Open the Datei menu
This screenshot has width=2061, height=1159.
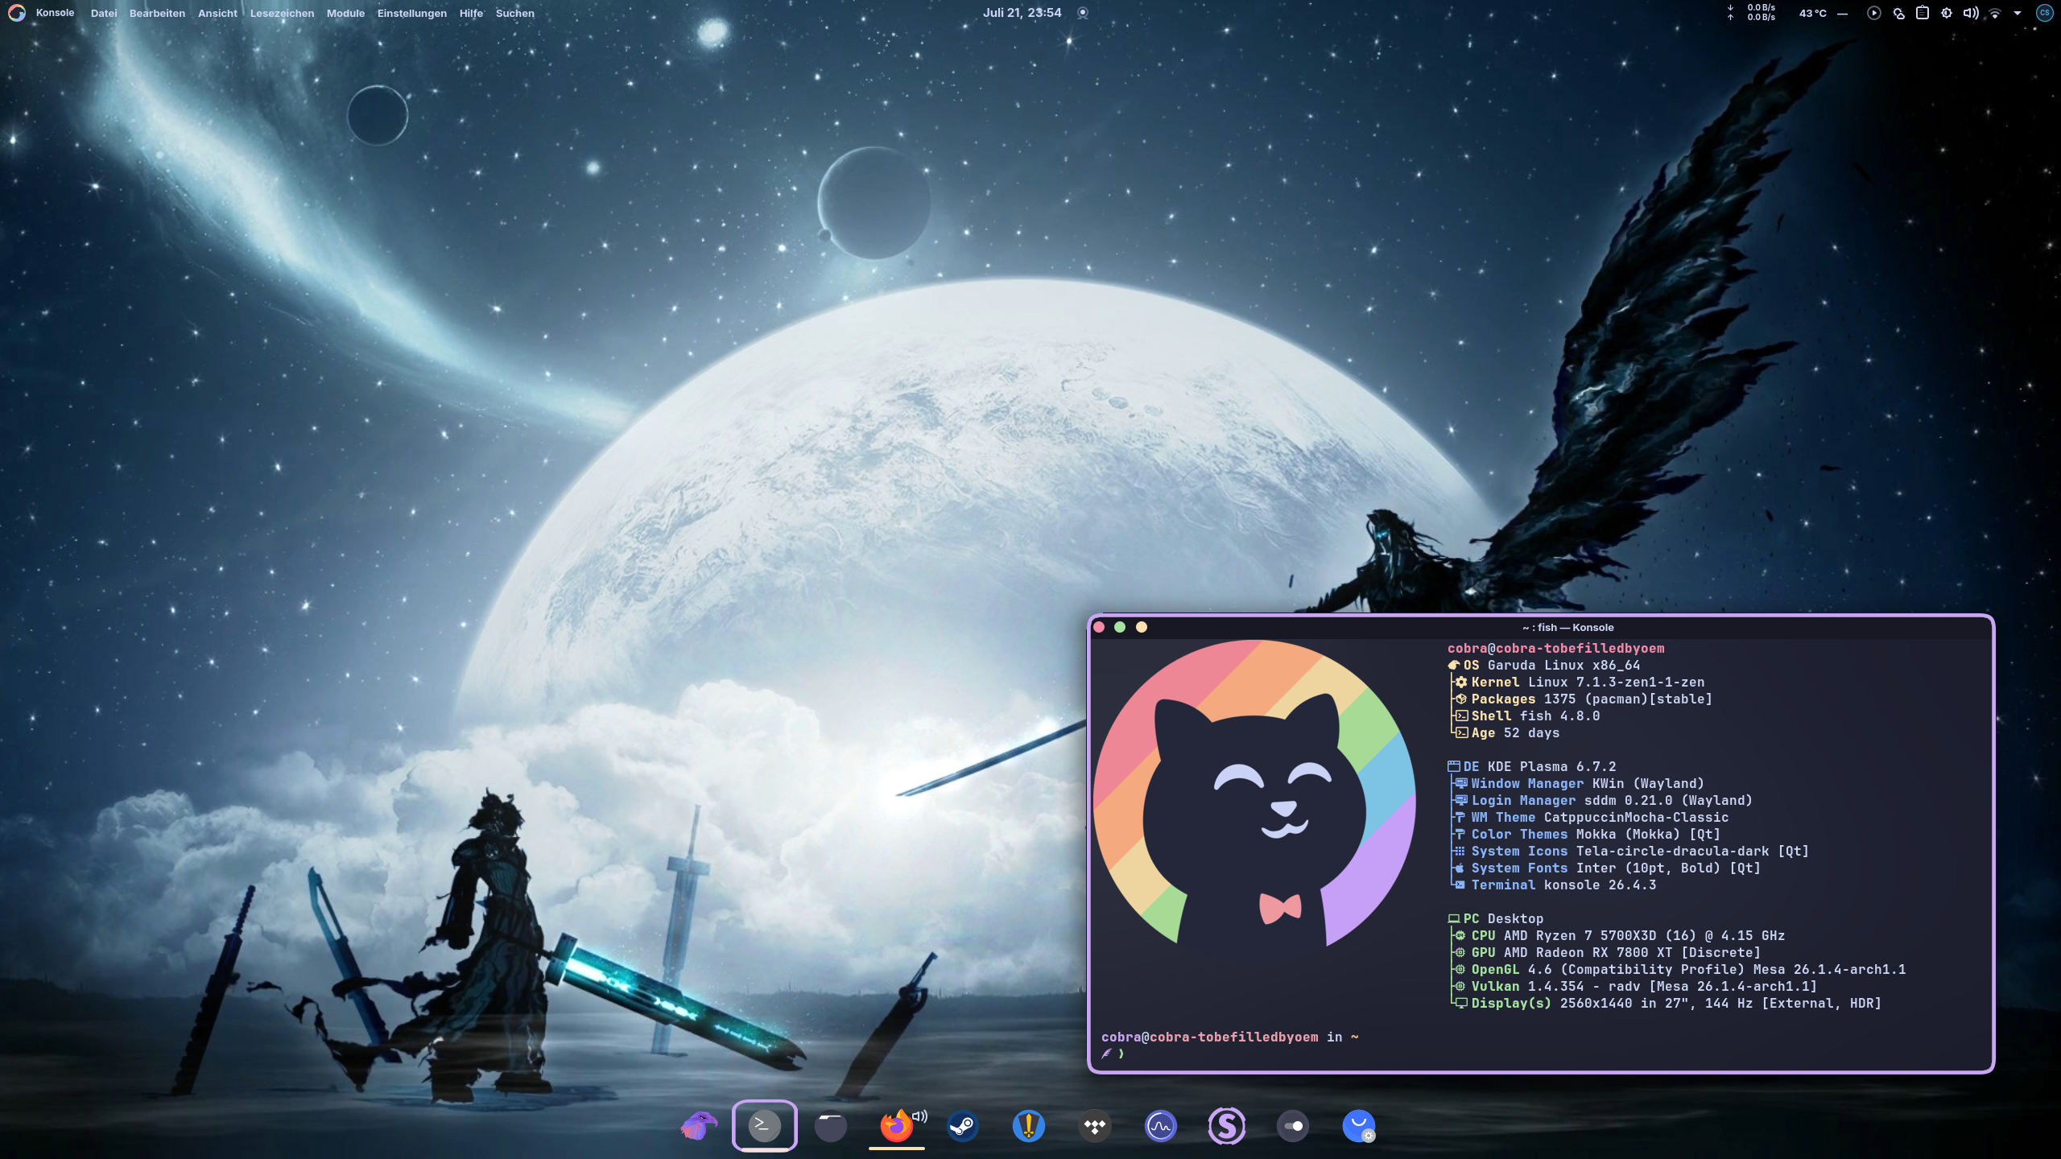(104, 13)
